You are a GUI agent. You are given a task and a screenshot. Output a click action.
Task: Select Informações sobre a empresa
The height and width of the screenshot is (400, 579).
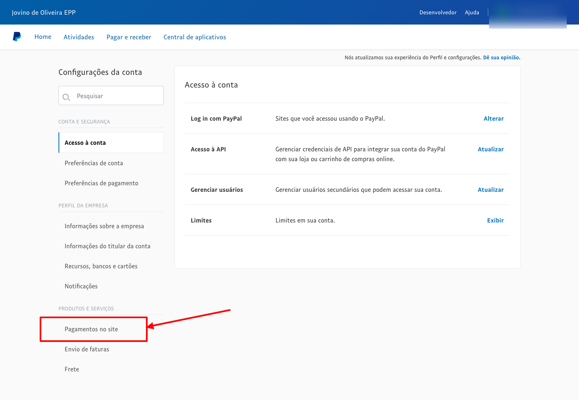[104, 226]
